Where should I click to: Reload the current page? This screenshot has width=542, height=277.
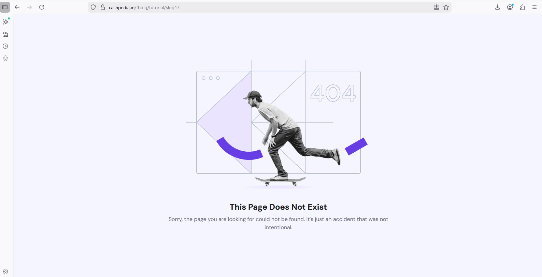pos(42,7)
